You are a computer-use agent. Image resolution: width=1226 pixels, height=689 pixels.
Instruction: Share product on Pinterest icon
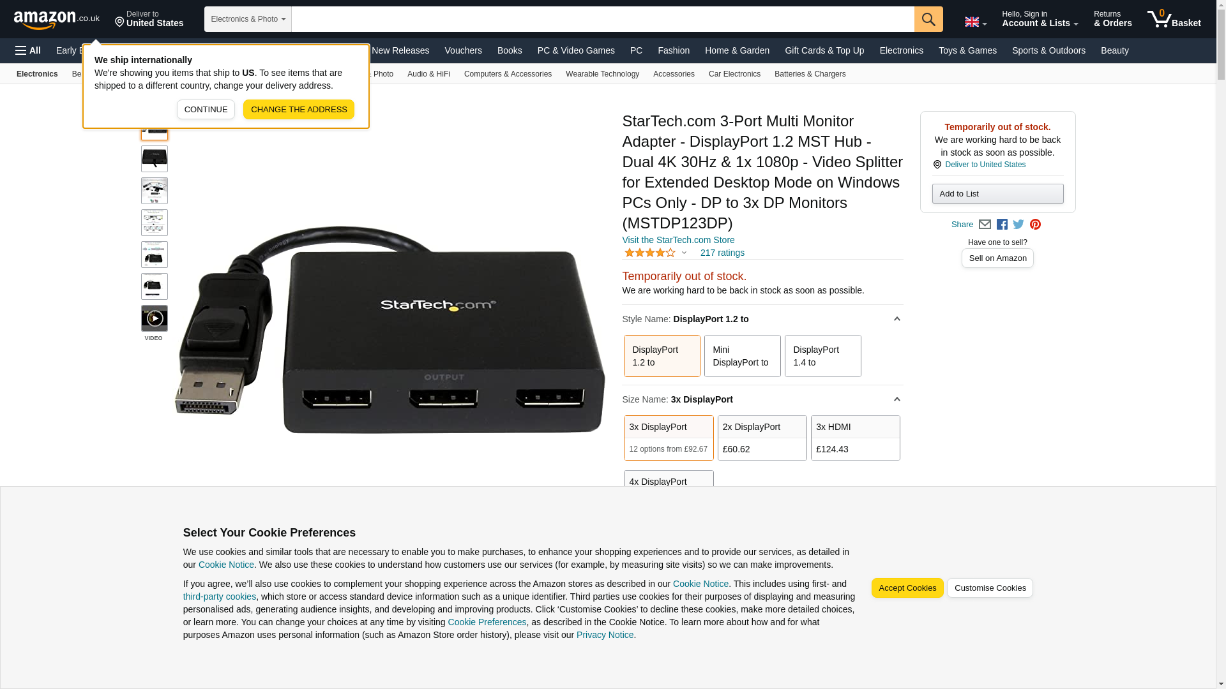1035,225
